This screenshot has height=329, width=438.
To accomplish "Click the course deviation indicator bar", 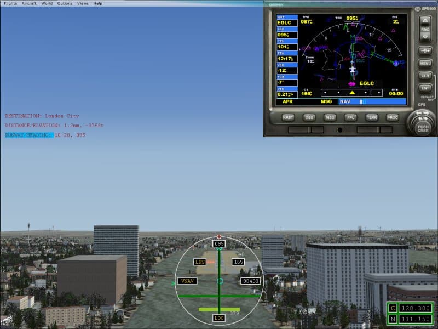I will click(352, 93).
